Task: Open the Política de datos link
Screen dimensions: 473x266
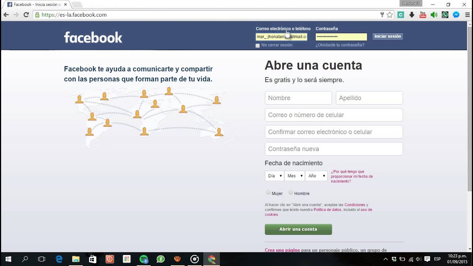Action: [x=327, y=209]
